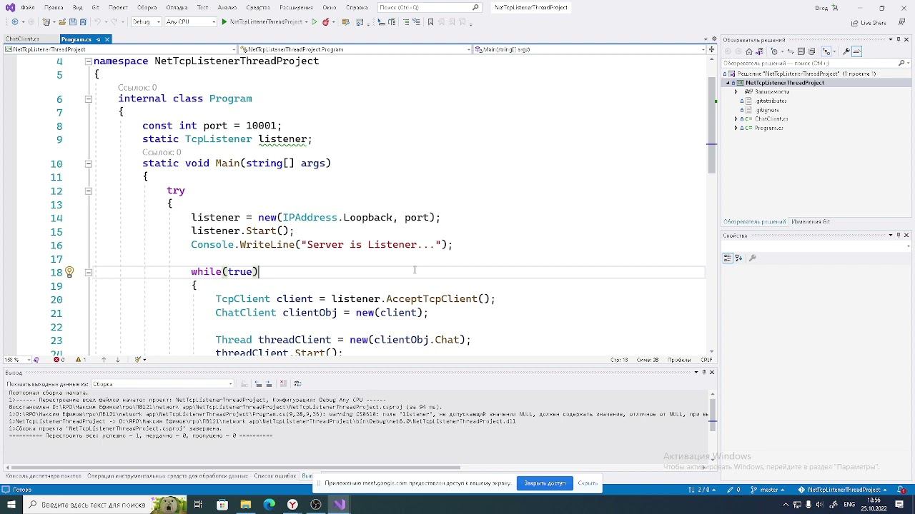915x514 pixels.
Task: Open the Изменения Git tab
Action: click(811, 222)
